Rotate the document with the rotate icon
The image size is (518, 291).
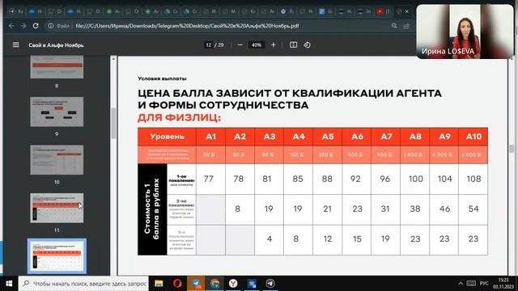pos(308,45)
